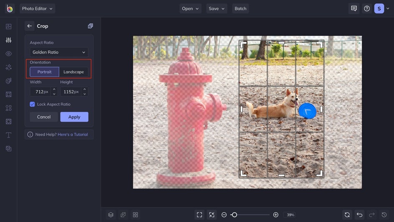Select the Edit sliders sidebar icon
Viewport: 394px width, 222px height.
point(8,40)
